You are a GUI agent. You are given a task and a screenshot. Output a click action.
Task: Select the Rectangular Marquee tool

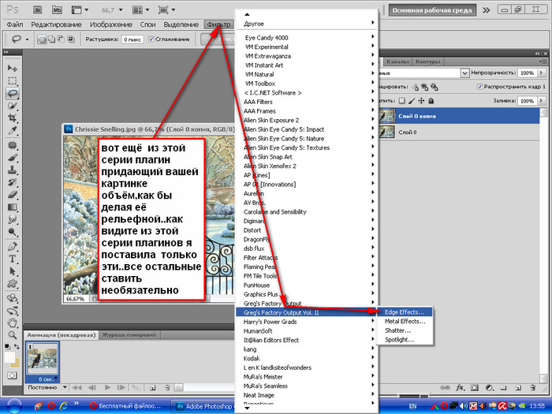pos(13,80)
